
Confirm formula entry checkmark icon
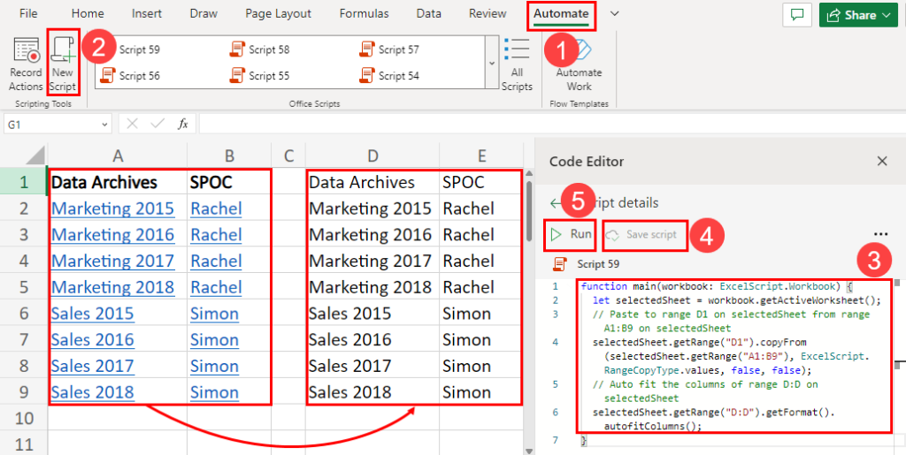157,124
